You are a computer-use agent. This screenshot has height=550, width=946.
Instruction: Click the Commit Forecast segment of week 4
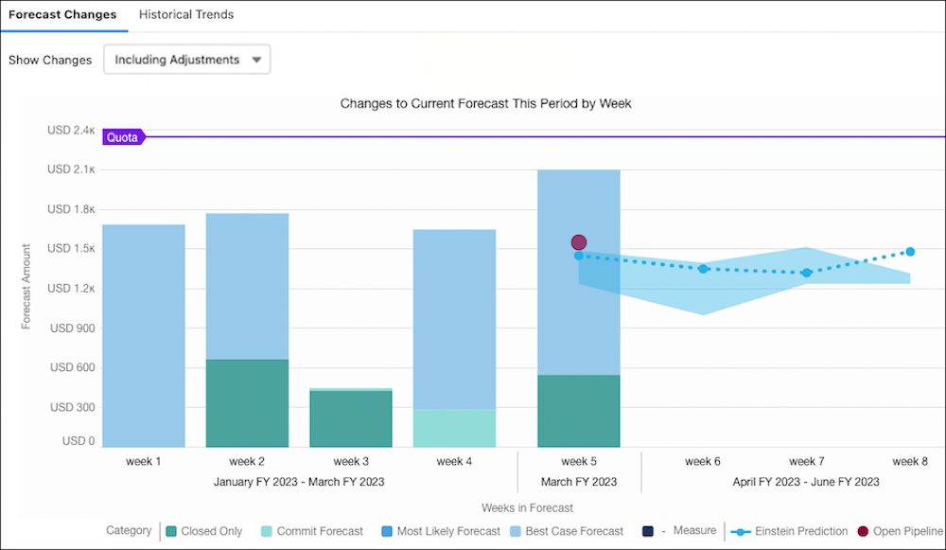[x=454, y=428]
